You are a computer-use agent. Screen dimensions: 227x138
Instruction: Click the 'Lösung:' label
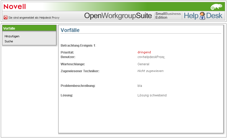click(x=67, y=95)
